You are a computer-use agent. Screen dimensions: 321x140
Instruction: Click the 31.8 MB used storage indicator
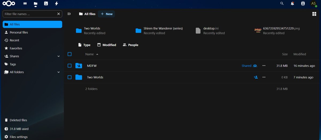(x=32, y=129)
